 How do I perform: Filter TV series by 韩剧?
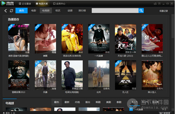point(98,102)
